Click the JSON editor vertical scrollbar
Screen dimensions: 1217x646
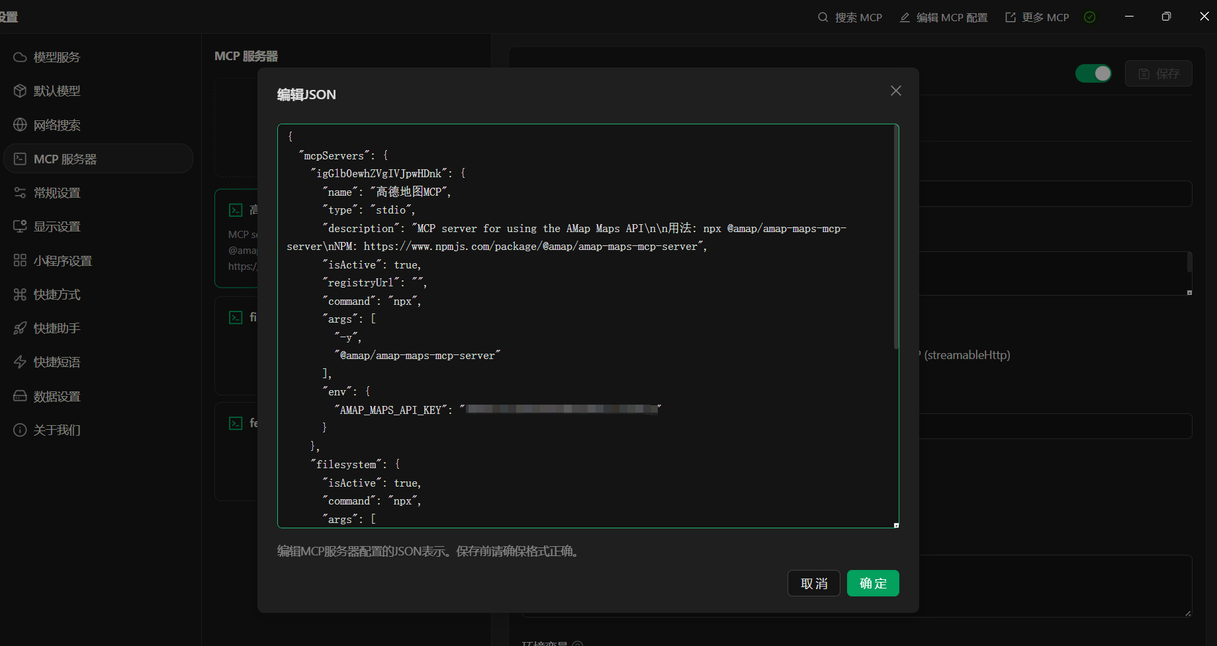pyautogui.click(x=896, y=238)
